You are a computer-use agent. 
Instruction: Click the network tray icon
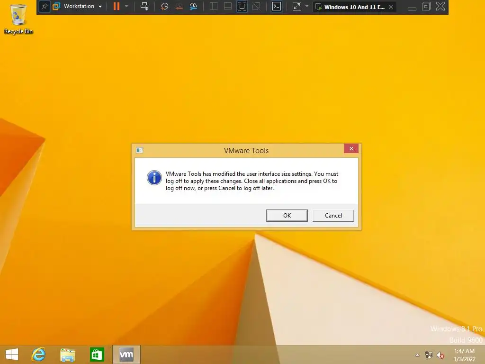pyautogui.click(x=429, y=355)
